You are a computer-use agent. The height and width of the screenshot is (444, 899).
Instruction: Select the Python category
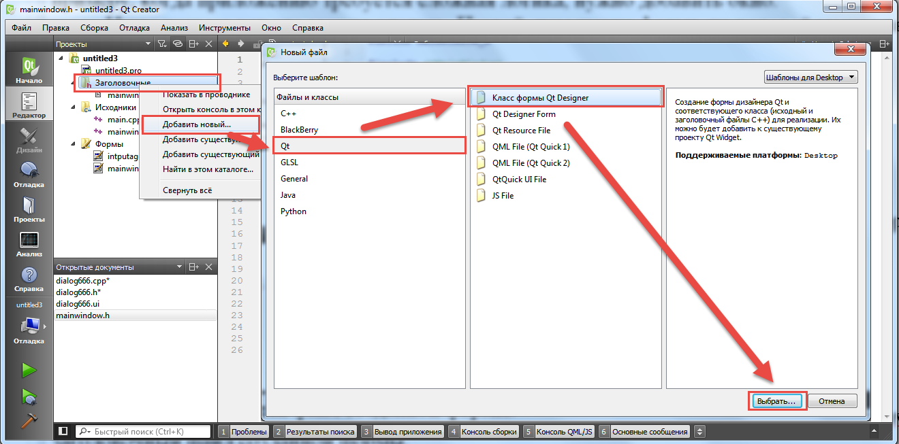294,211
